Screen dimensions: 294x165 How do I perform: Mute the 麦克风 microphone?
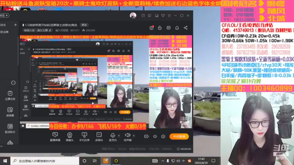point(113,136)
